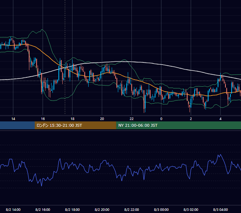
Task: Click the 8/2 18:00 date label
Action: [x=72, y=209]
